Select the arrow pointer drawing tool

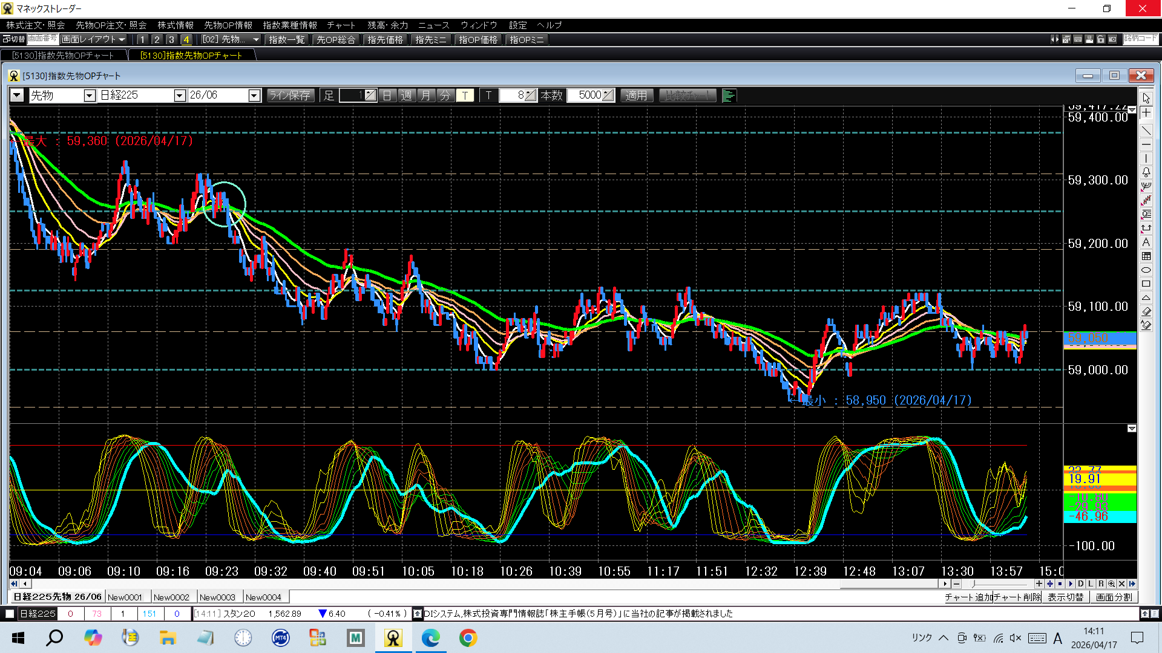1146,99
